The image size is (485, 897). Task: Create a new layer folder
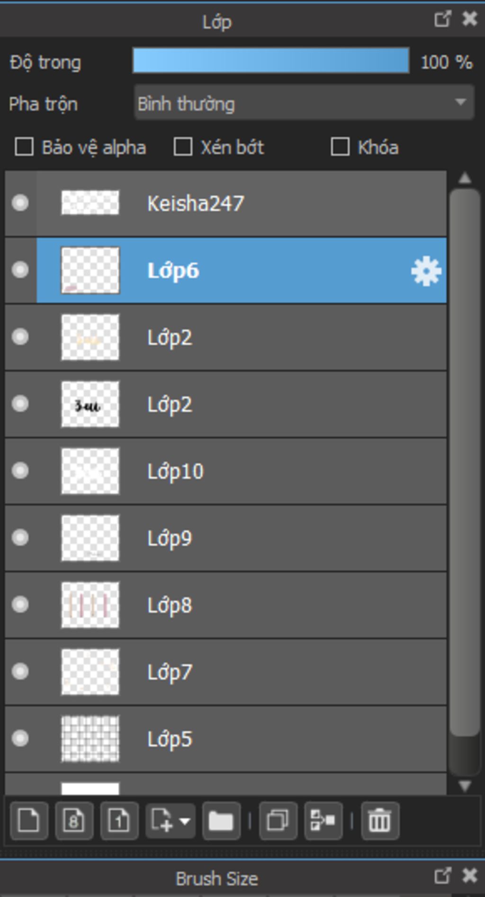pos(221,821)
